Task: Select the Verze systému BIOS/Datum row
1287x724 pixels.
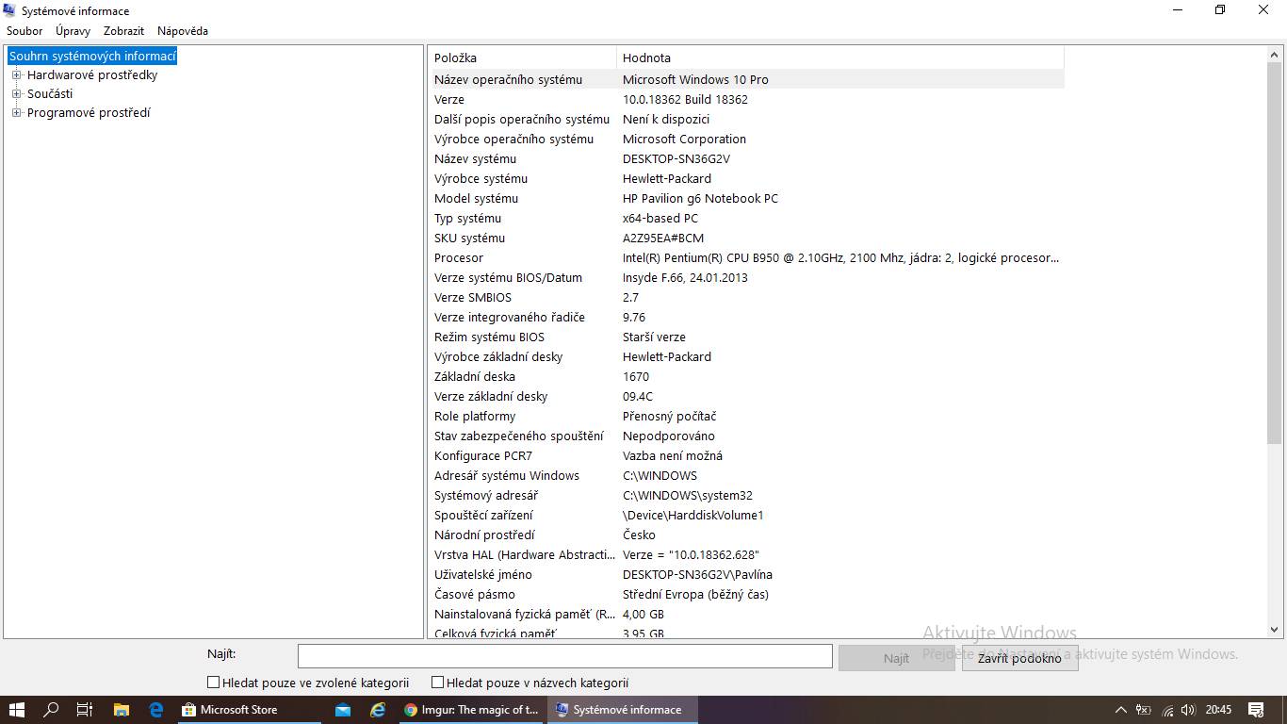Action: pyautogui.click(x=747, y=278)
